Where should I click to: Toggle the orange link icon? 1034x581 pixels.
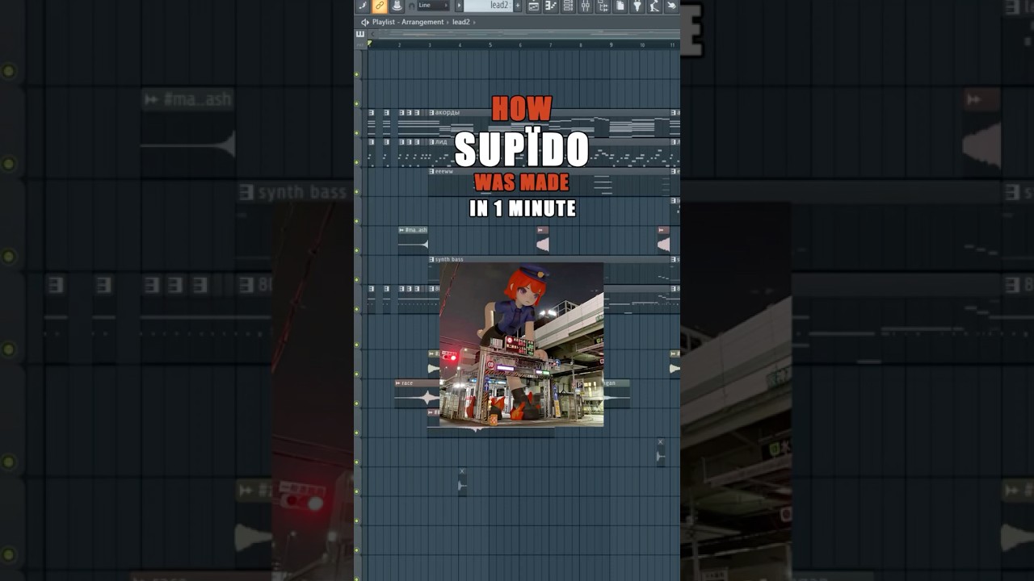click(x=380, y=6)
